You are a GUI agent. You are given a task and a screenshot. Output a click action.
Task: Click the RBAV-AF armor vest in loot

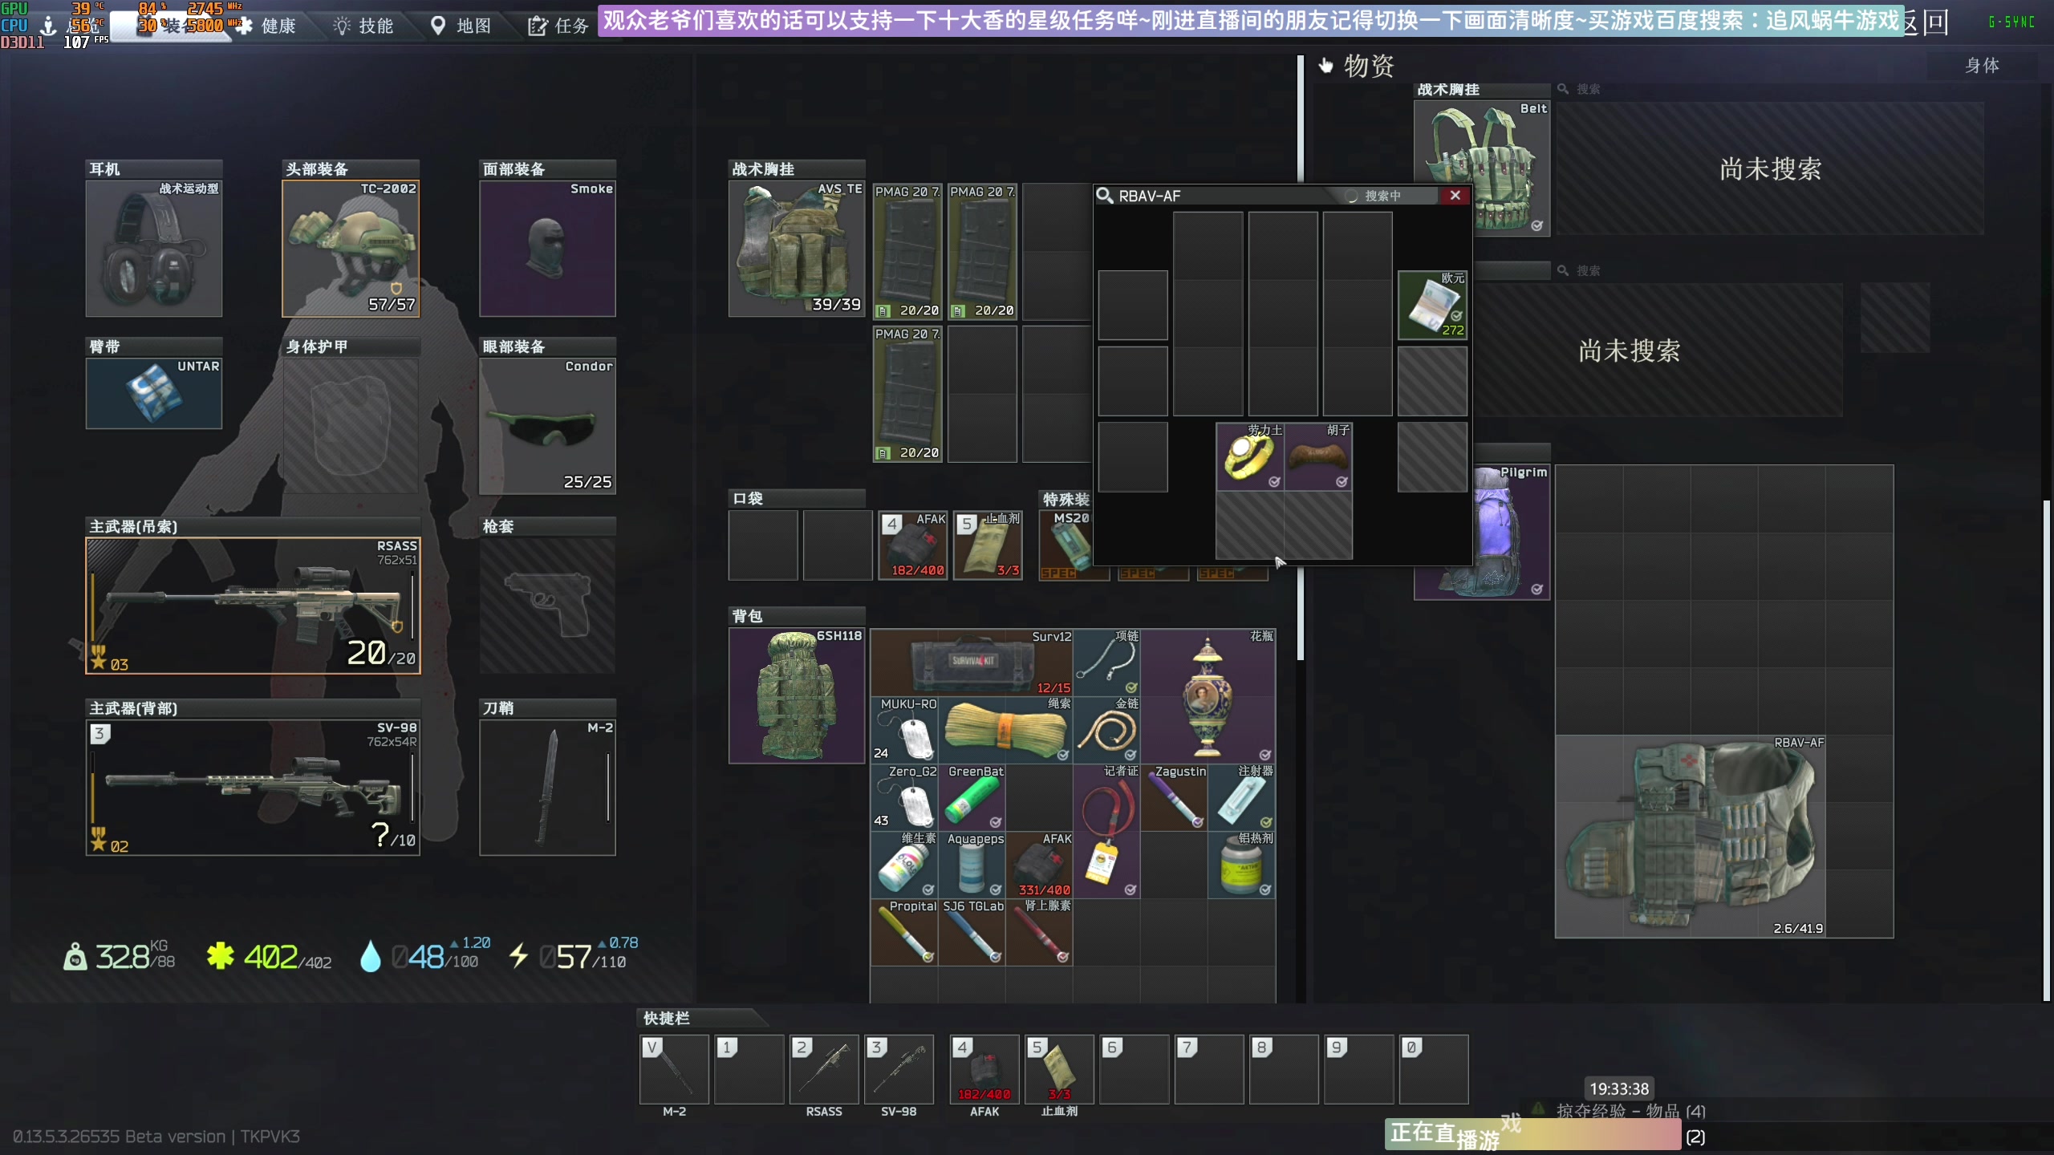[1690, 836]
